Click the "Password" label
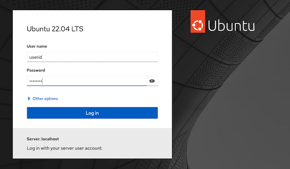The width and height of the screenshot is (290, 169). point(36,70)
